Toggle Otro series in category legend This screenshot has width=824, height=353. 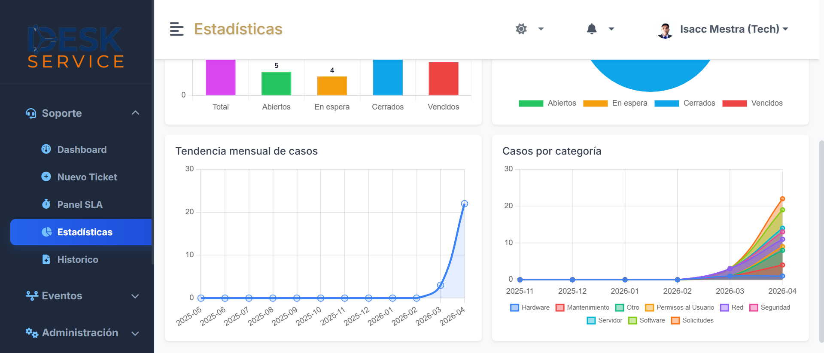tap(627, 307)
